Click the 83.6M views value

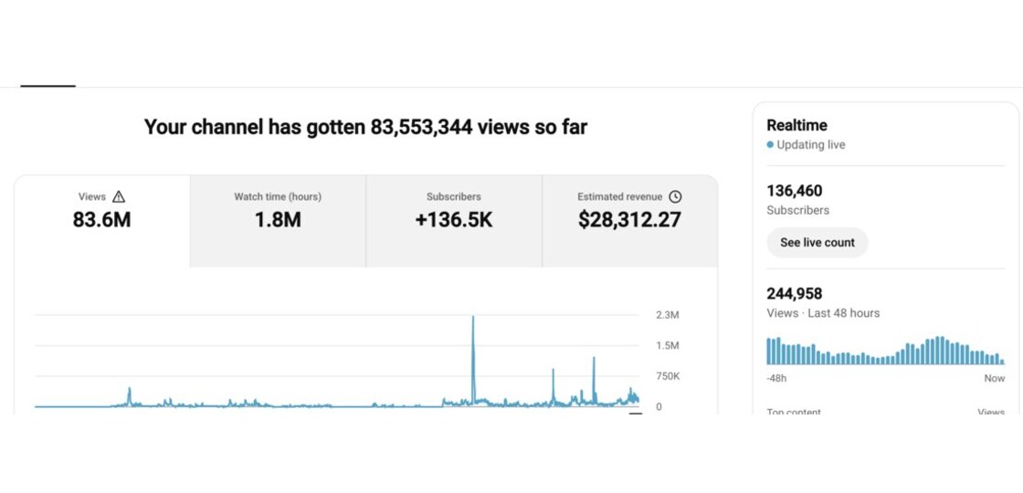(x=101, y=220)
